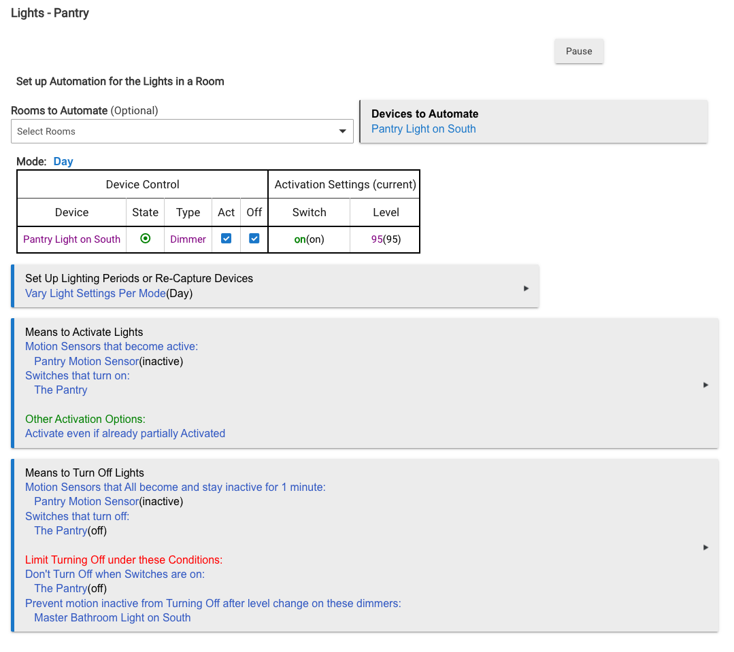The height and width of the screenshot is (652, 734).
Task: Click Master Bathroom Light on South dimmer
Action: tap(112, 618)
